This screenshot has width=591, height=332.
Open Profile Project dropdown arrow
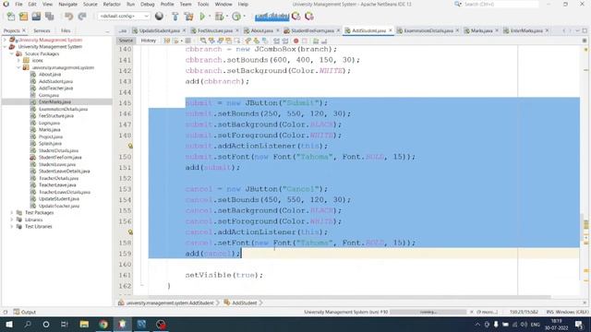coord(244,17)
